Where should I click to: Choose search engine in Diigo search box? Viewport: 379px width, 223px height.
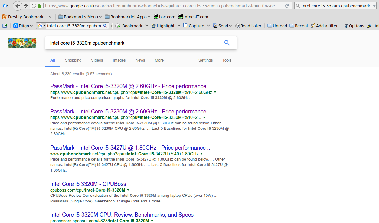point(41,26)
